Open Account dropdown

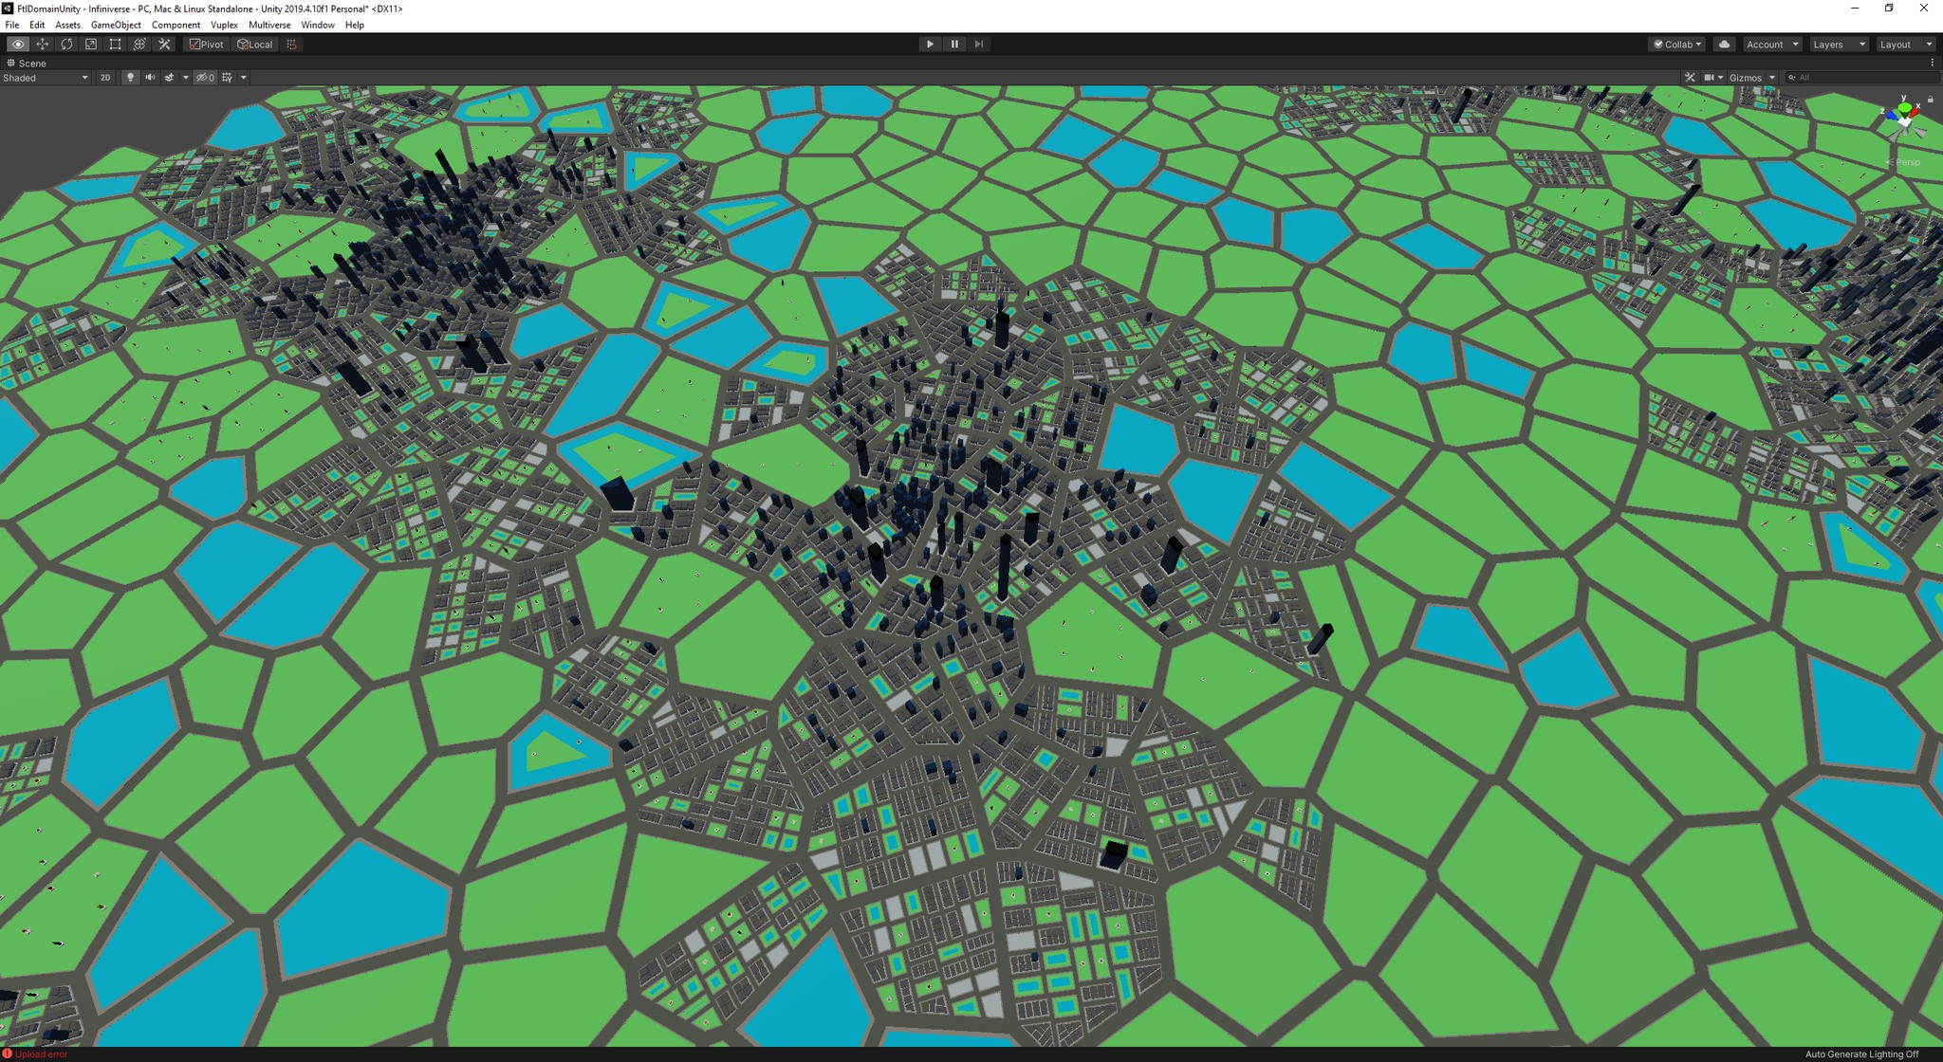coord(1772,45)
